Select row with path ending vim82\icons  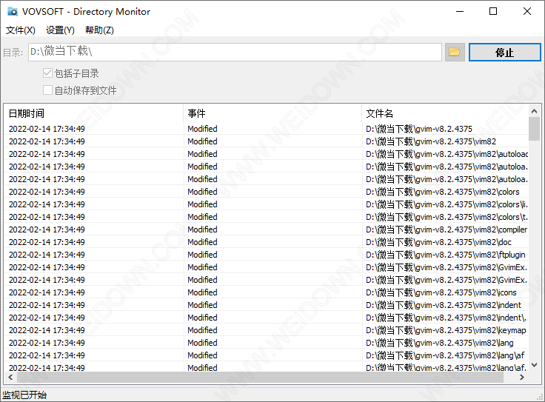(267, 292)
